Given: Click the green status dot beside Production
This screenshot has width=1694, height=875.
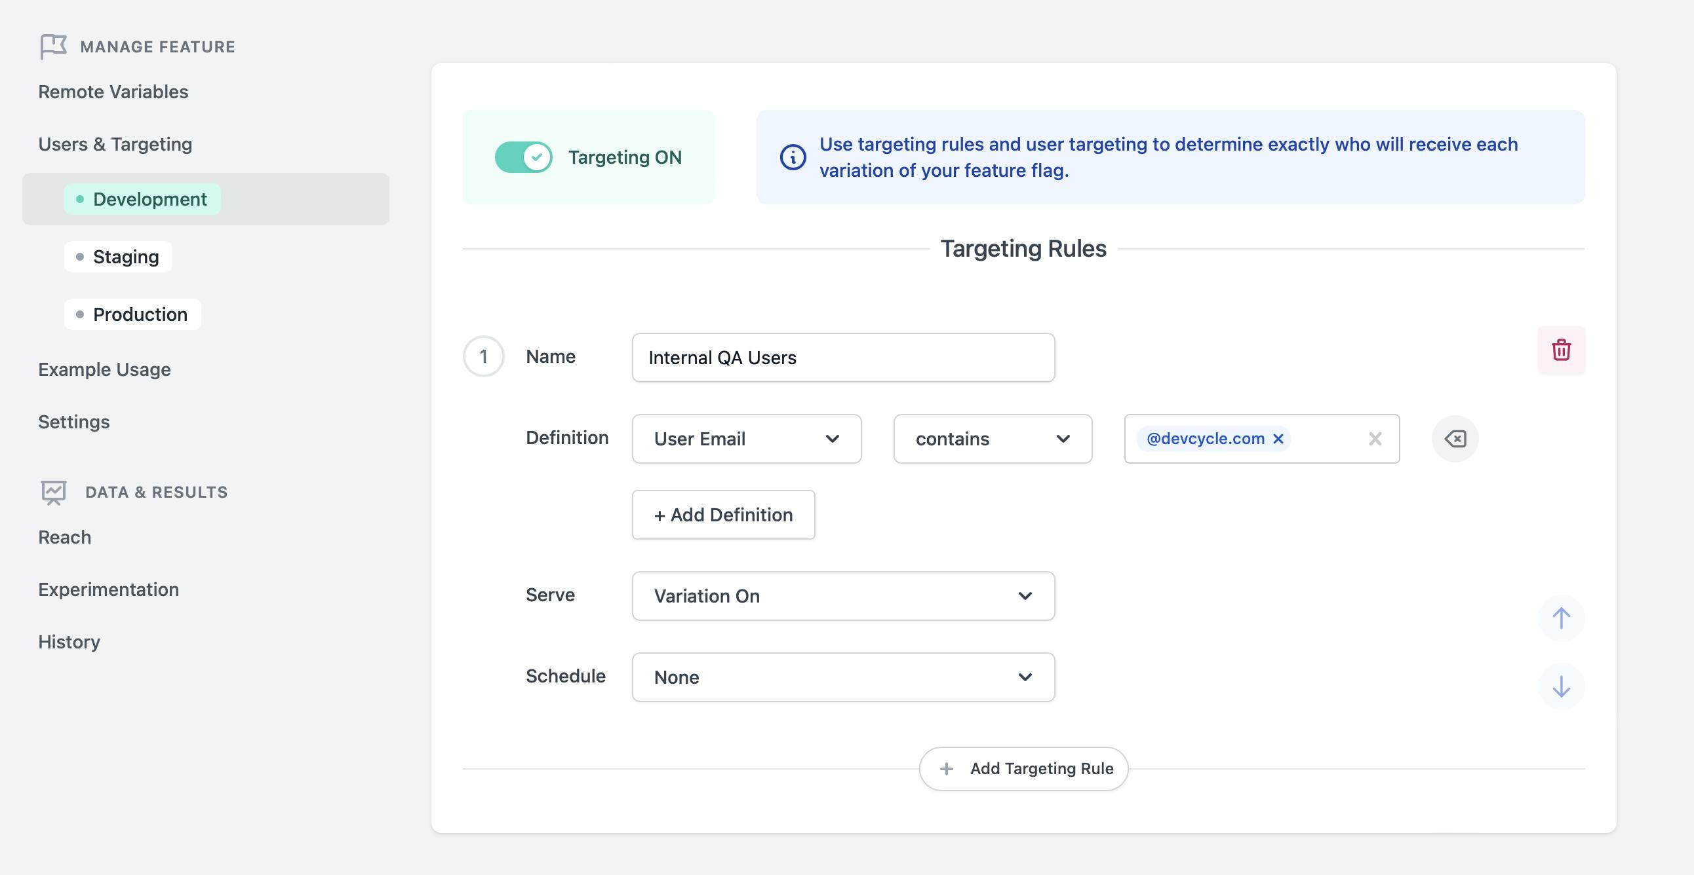Looking at the screenshot, I should (x=80, y=314).
